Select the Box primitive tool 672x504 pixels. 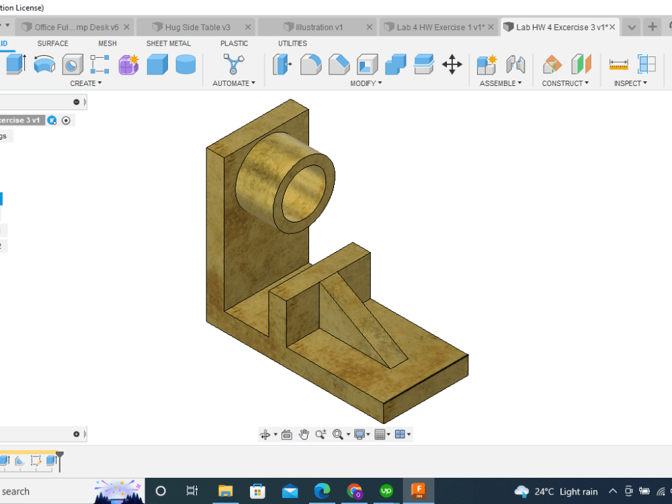click(x=157, y=65)
